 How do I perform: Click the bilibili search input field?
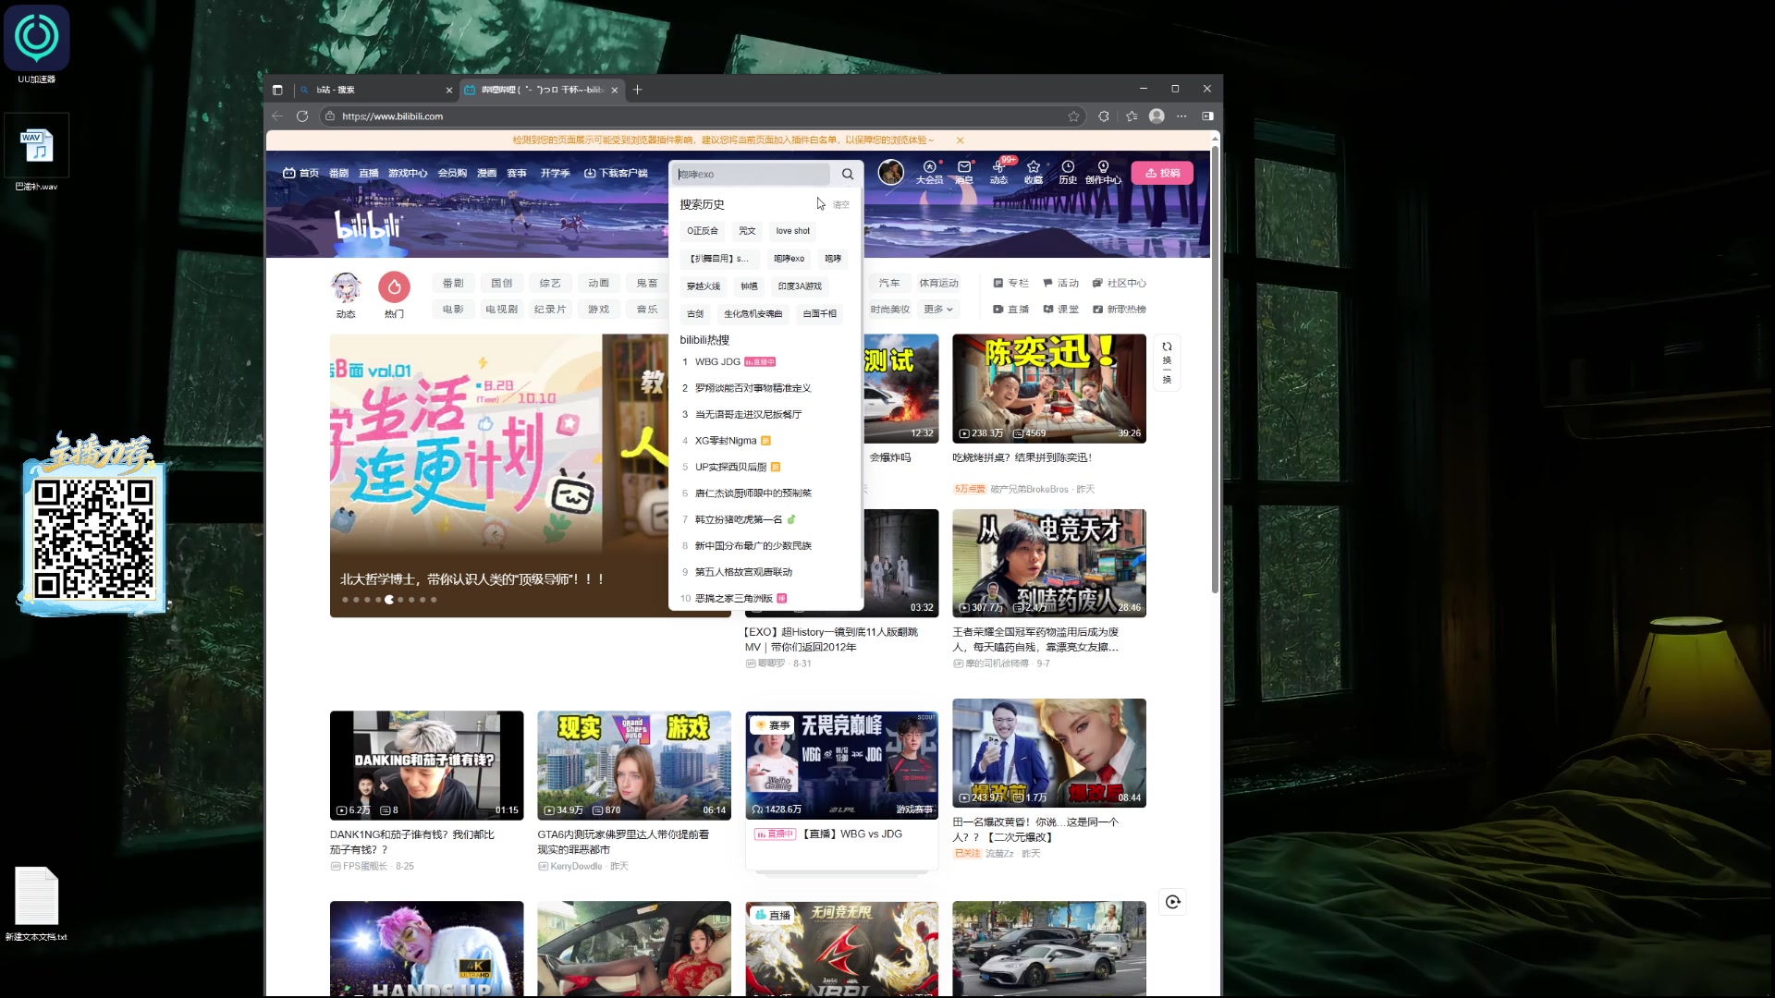click(x=753, y=174)
